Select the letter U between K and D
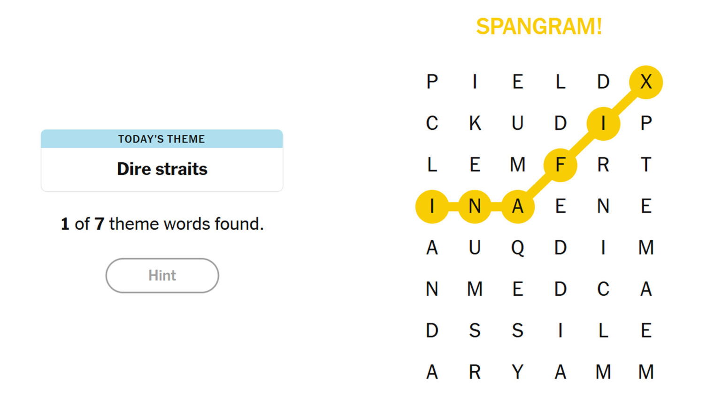 point(517,123)
